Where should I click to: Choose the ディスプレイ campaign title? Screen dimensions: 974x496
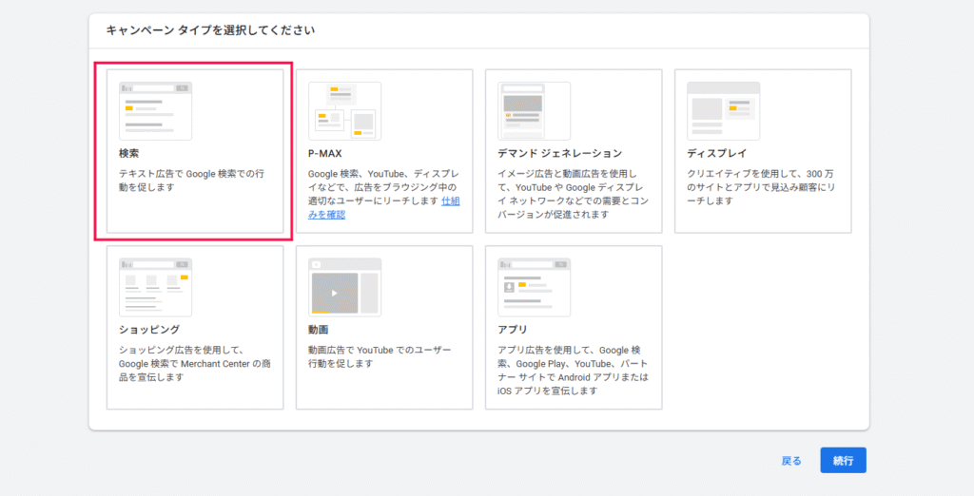coord(717,153)
